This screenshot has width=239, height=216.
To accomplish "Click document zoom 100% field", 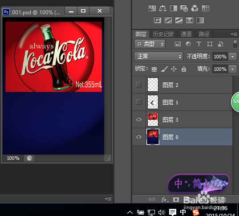I will pyautogui.click(x=13, y=158).
